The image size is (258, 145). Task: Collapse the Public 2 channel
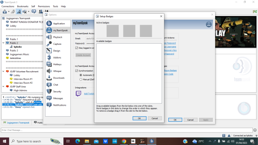(3, 43)
